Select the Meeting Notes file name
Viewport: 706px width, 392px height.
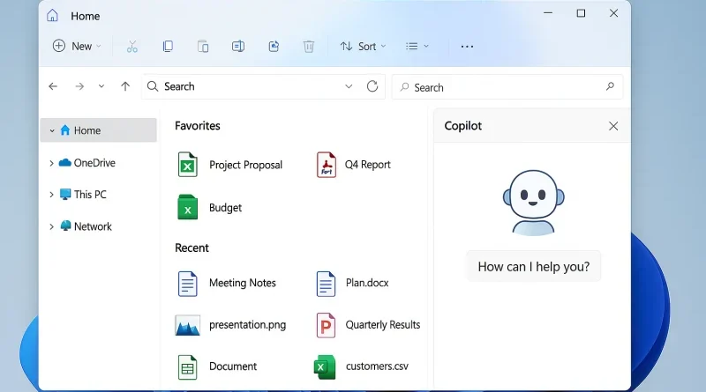point(243,283)
